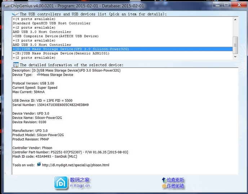248x194 pixels.
Task: Select (2 ports available) below OpenHCD row
Action: tap(122, 28)
